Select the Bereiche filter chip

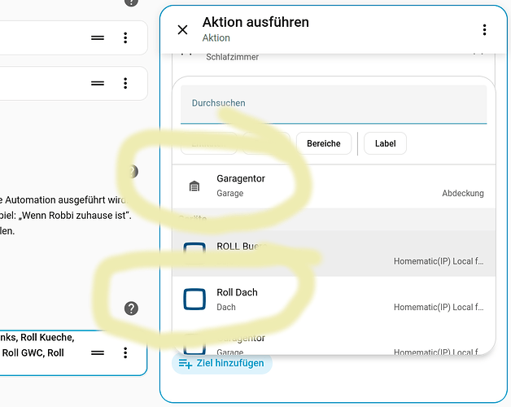pos(323,144)
